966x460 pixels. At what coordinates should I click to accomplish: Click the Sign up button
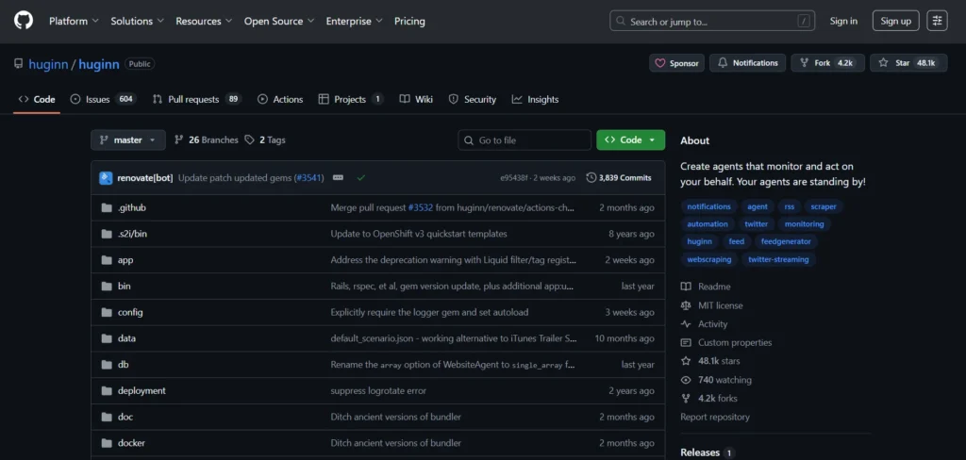[895, 21]
